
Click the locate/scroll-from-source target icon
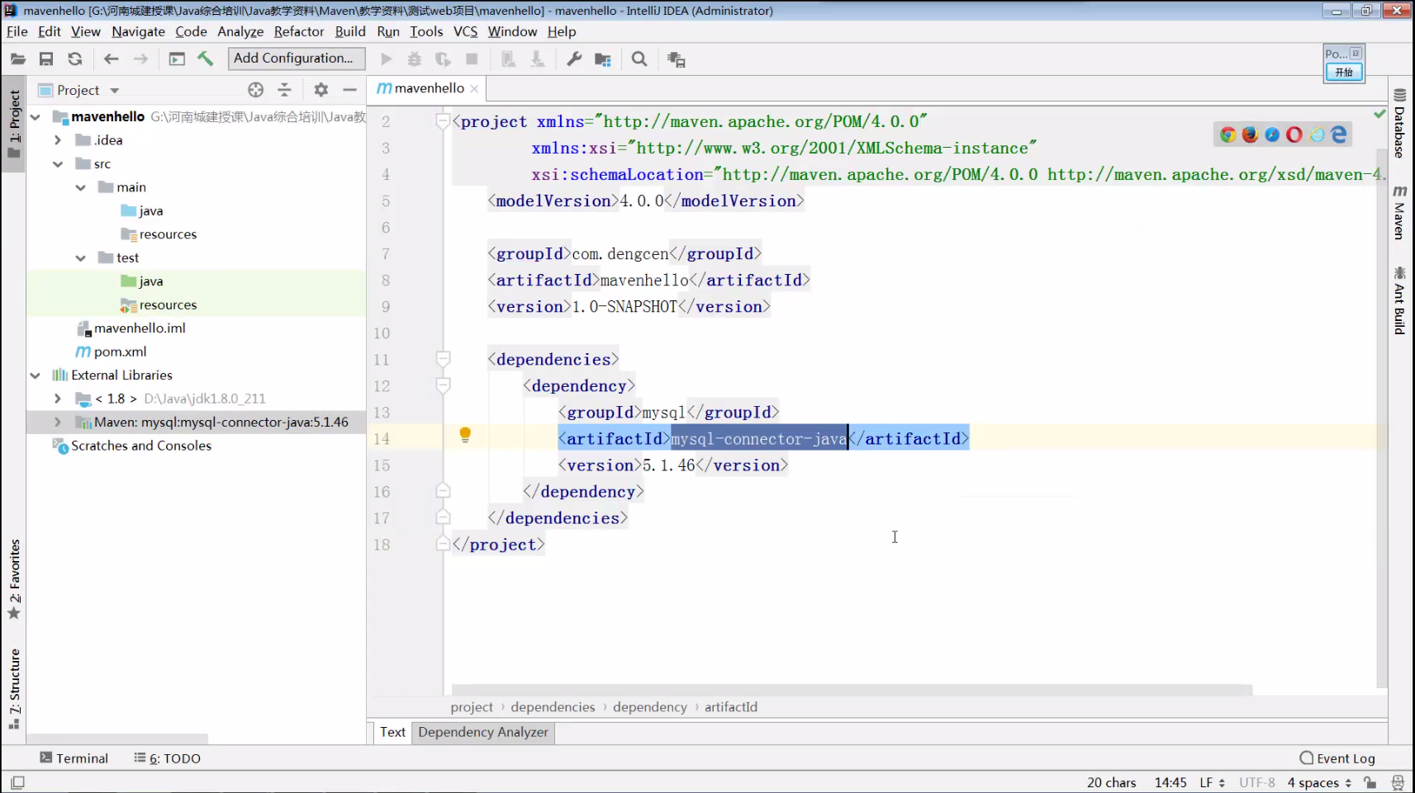click(256, 90)
